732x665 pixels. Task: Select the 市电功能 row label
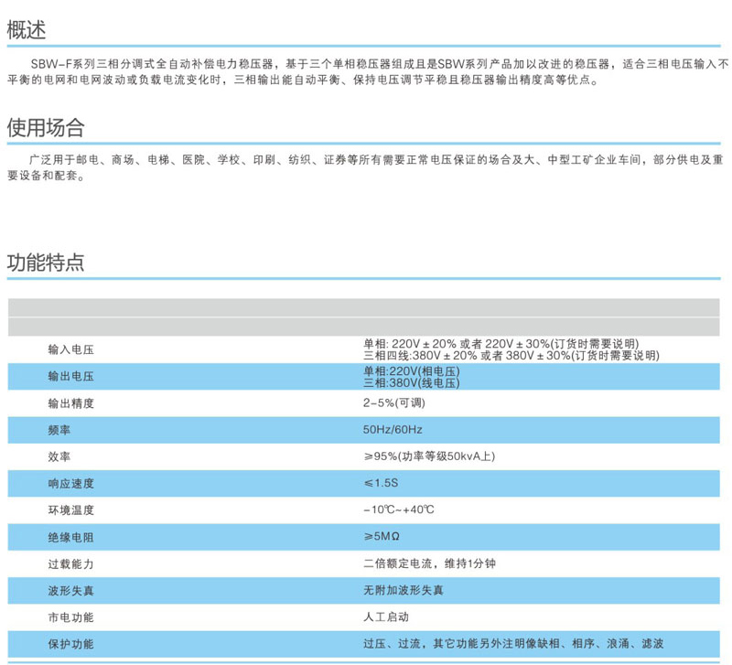click(x=71, y=617)
